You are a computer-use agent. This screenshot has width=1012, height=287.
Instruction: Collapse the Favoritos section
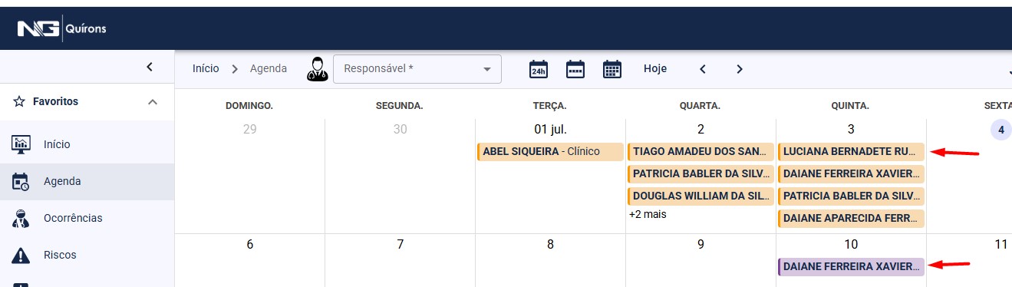coord(153,102)
